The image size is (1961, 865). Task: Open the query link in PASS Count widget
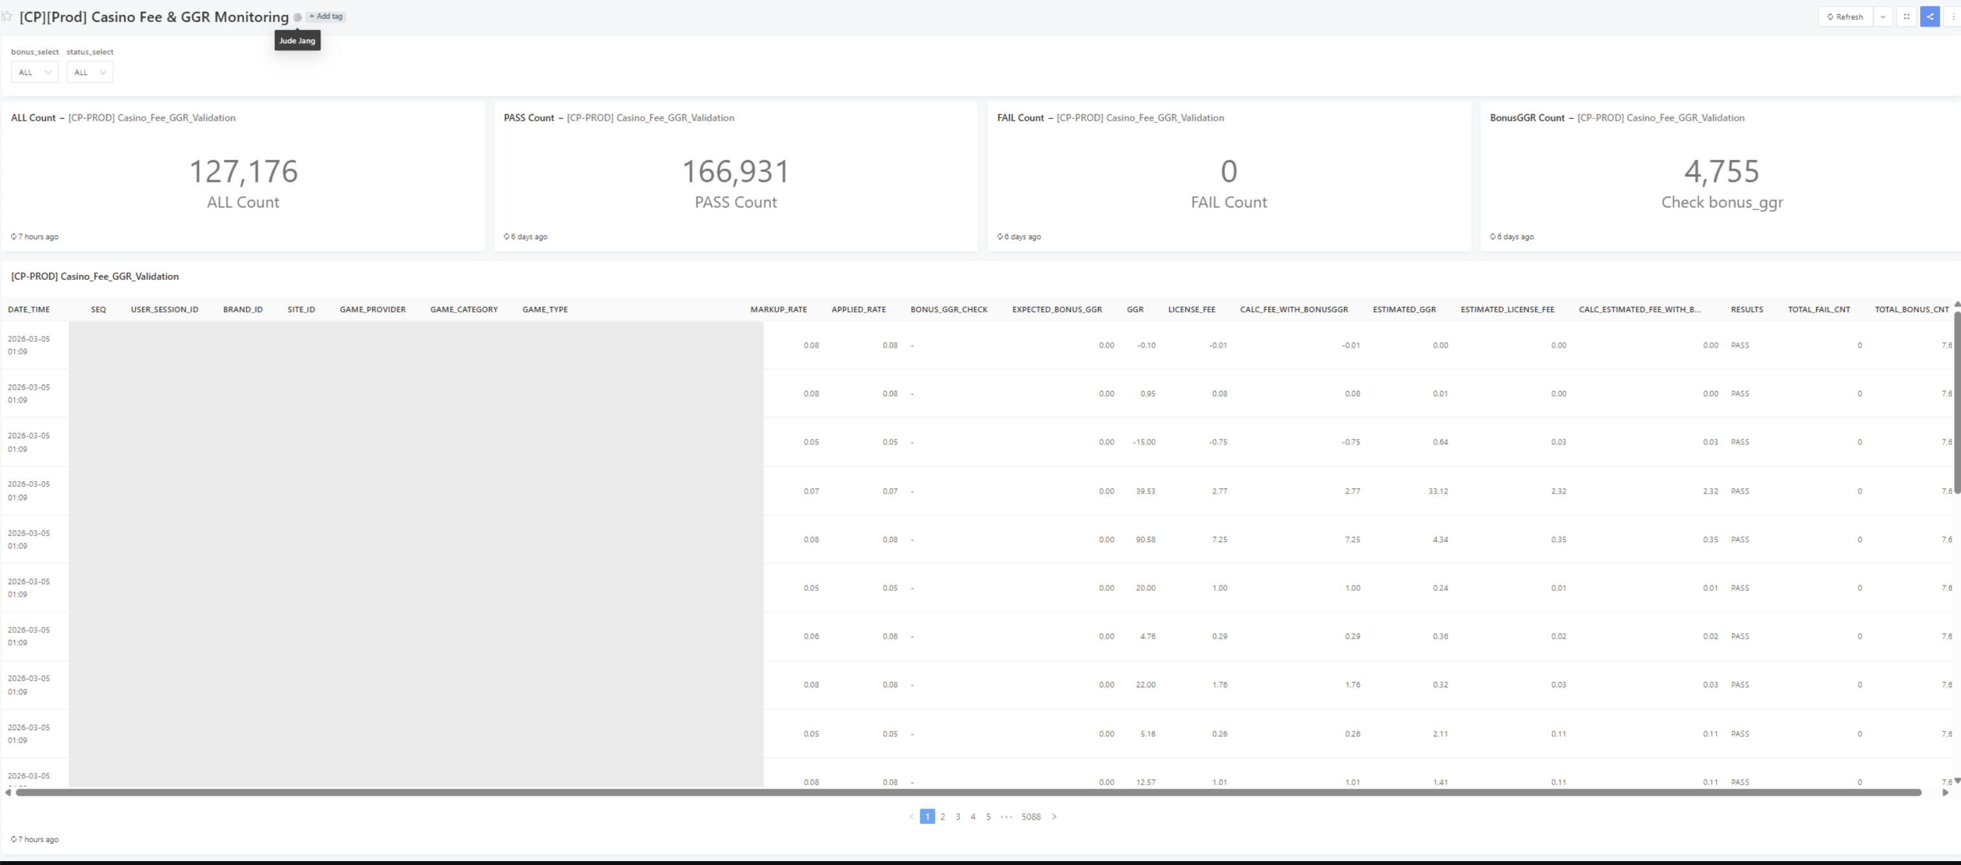coord(650,118)
